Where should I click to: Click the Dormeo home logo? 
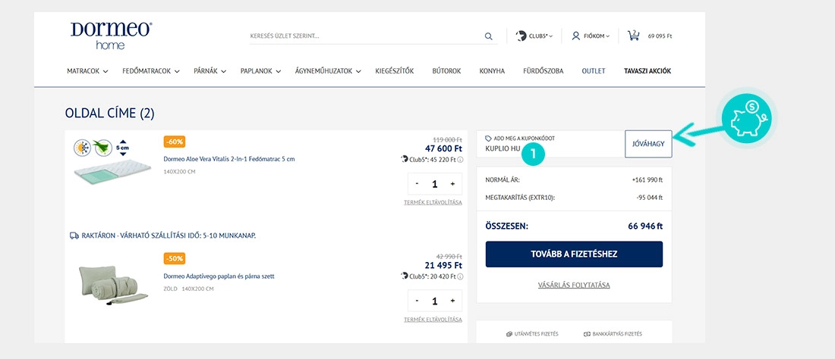pos(111,36)
